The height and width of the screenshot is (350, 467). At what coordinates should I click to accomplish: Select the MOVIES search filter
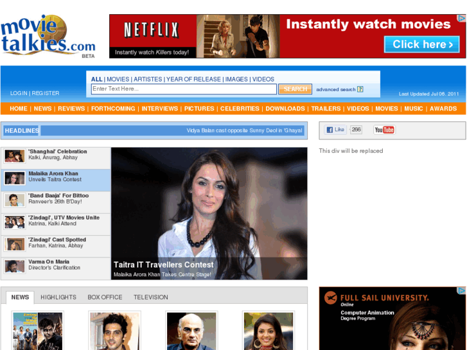pos(118,79)
